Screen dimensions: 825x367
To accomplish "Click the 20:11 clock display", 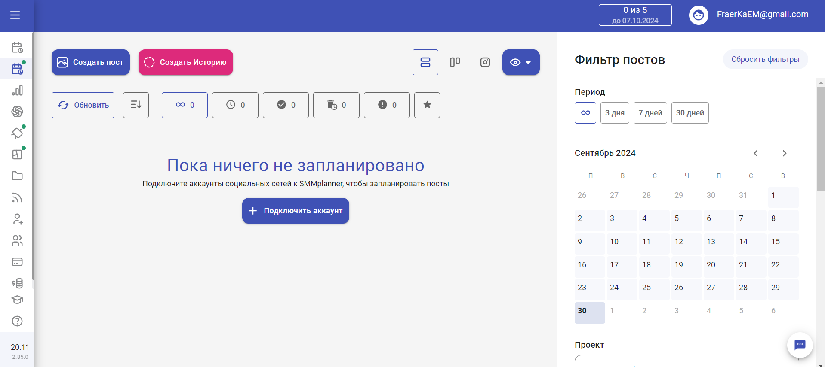I will 20,347.
